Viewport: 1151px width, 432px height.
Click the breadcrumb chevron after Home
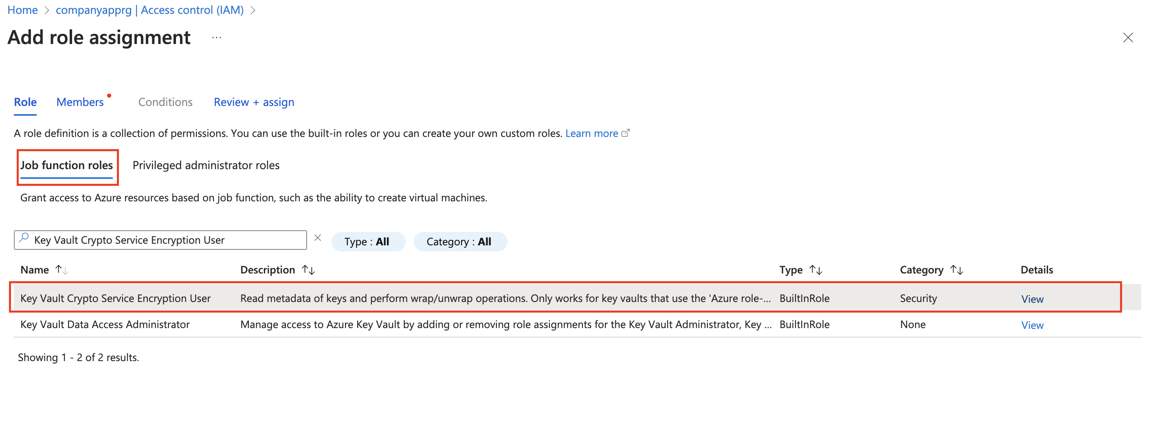pyautogui.click(x=46, y=10)
